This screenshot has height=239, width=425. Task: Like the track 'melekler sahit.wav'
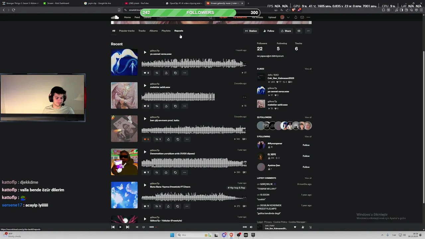point(146,106)
